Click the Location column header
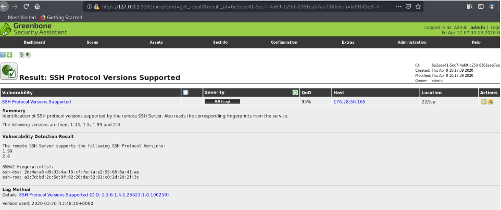The image size is (501, 210). click(x=431, y=93)
